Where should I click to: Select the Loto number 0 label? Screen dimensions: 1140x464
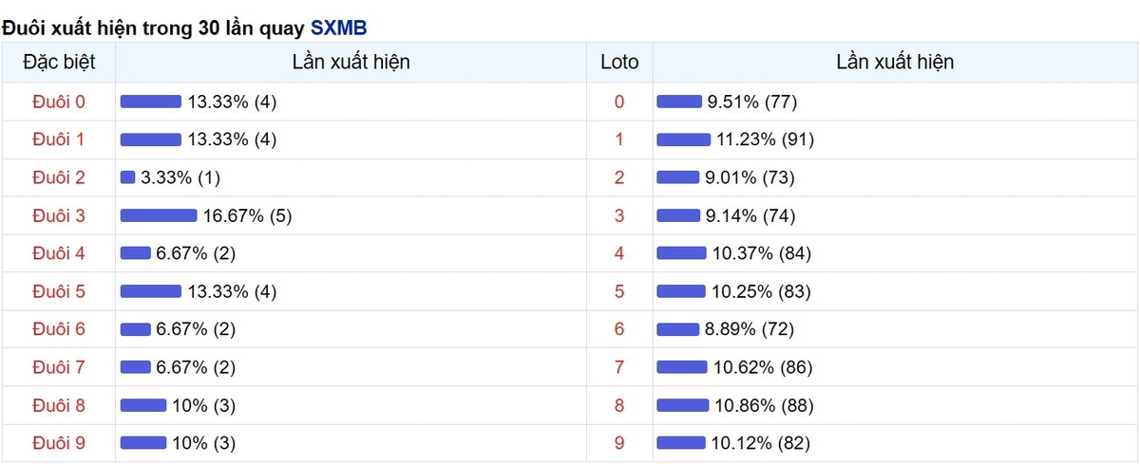click(620, 102)
